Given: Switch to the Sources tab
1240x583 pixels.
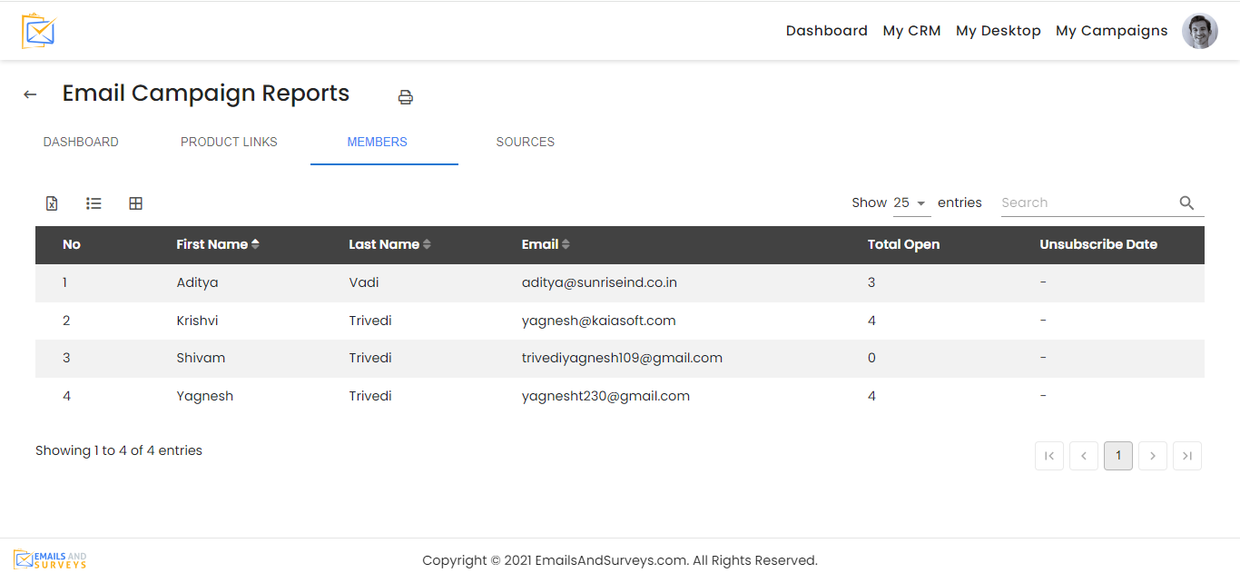Looking at the screenshot, I should [525, 143].
